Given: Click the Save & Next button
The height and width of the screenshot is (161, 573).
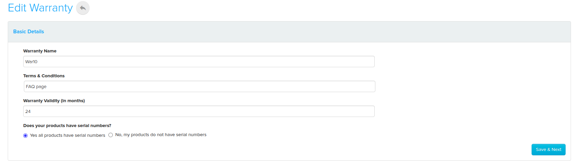Looking at the screenshot, I should click(x=548, y=150).
